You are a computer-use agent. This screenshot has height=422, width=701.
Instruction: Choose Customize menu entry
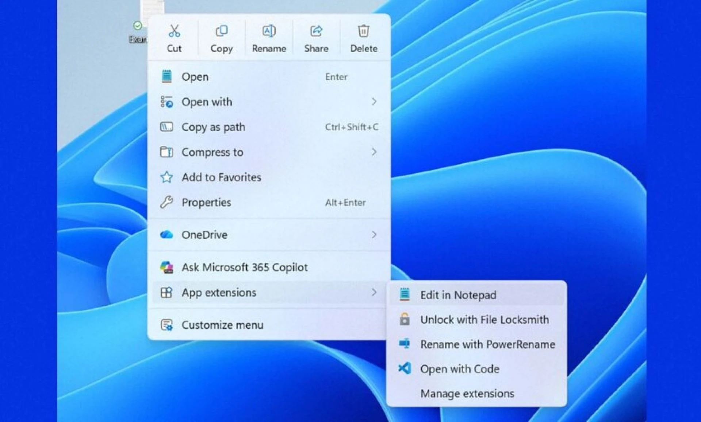269,325
